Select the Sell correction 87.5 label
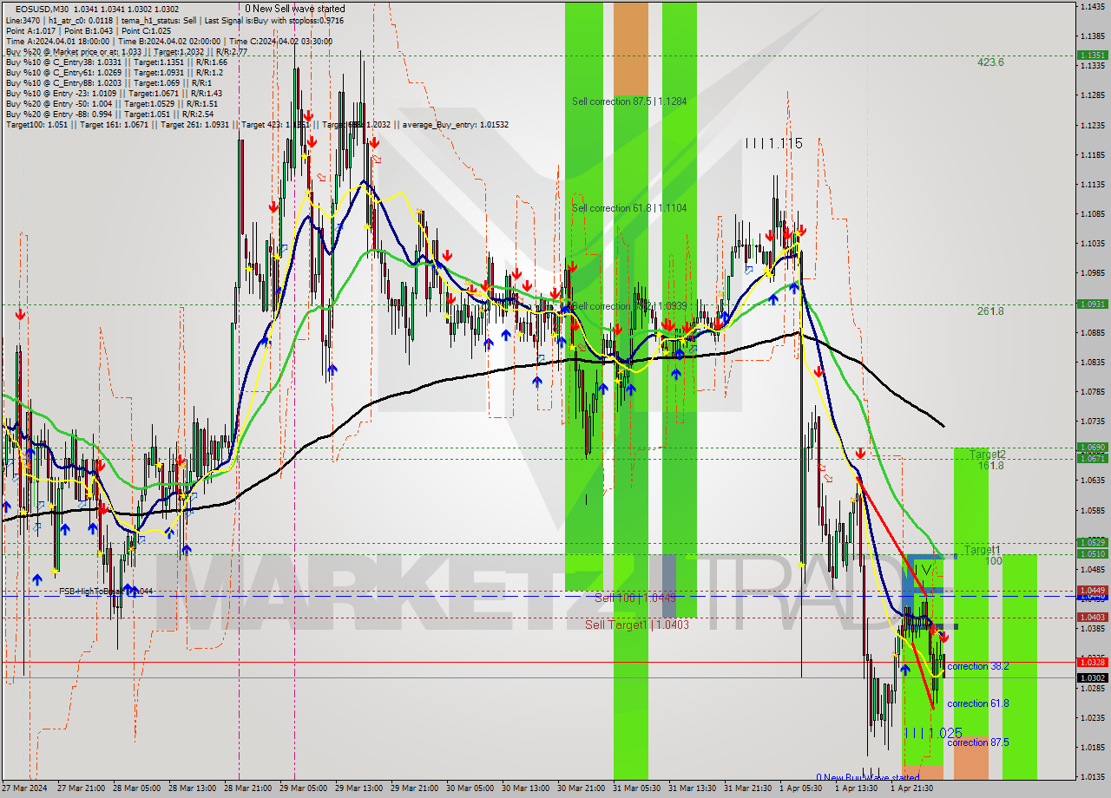 (x=628, y=101)
